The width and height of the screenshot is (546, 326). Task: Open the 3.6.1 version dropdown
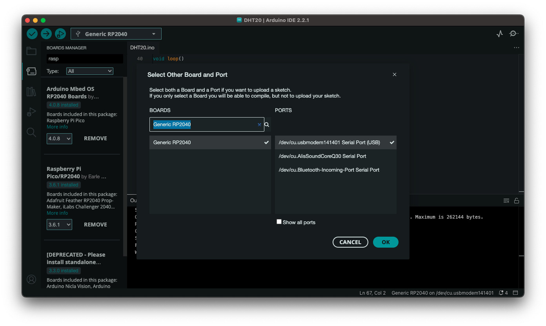click(x=59, y=225)
